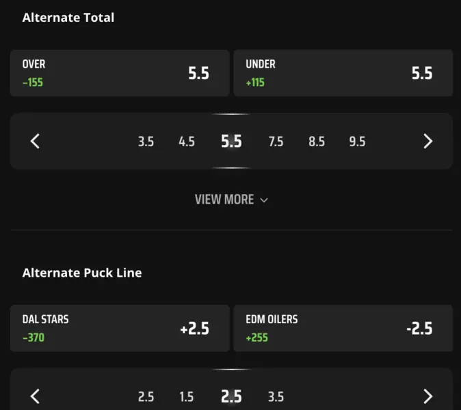Screen dimensions: 461x410
Task: Pick EDM OILERS -2.5 at +255
Action: [x=343, y=328]
